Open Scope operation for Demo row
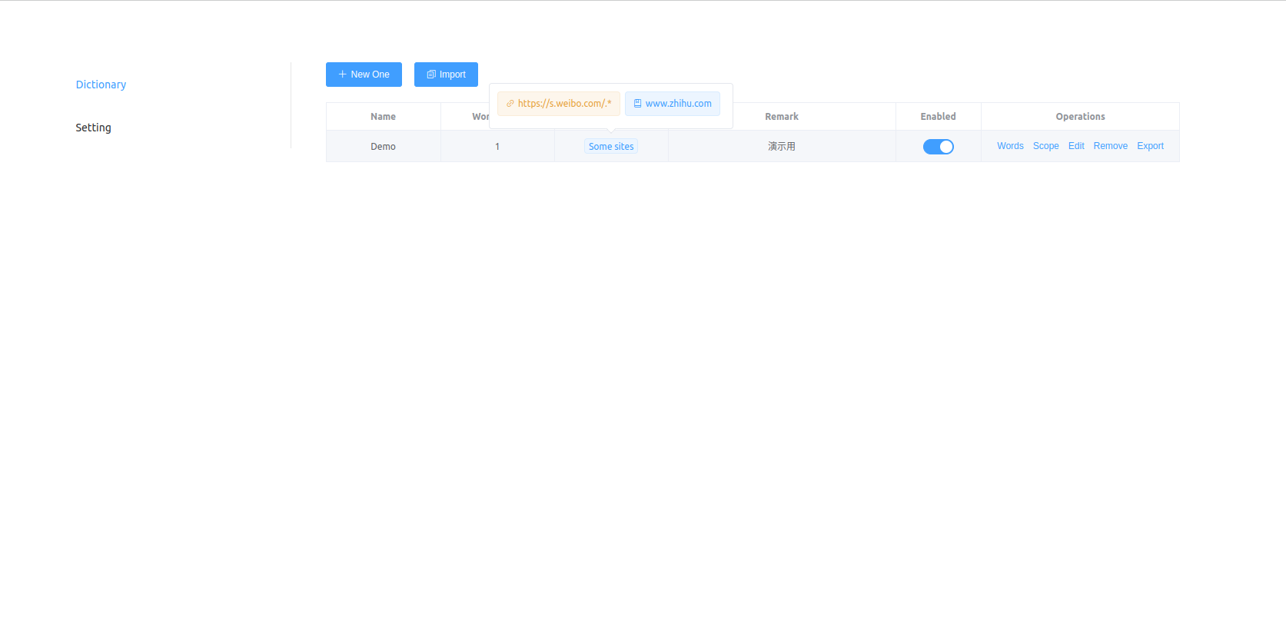 1045,146
